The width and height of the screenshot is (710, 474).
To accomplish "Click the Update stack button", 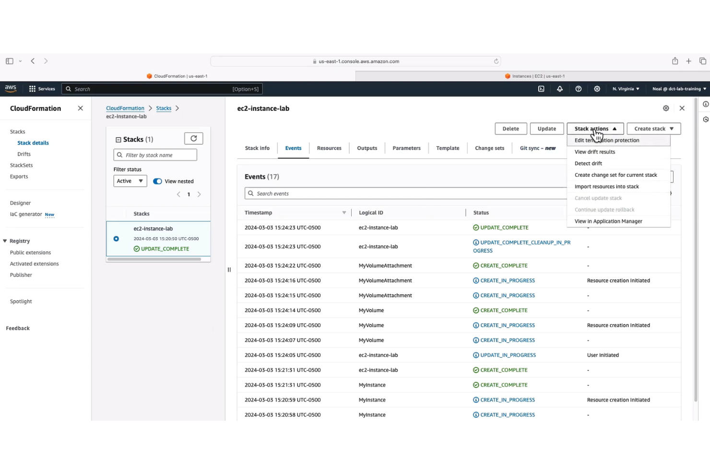I will coord(547,129).
